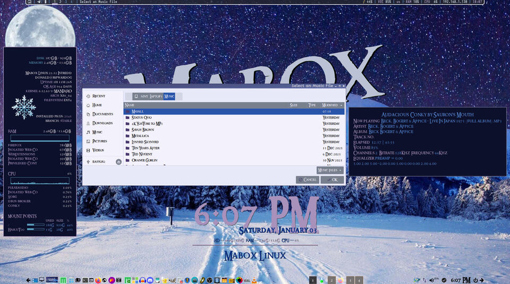Eject the EasyOS2 drive in sidebar

[x=118, y=161]
